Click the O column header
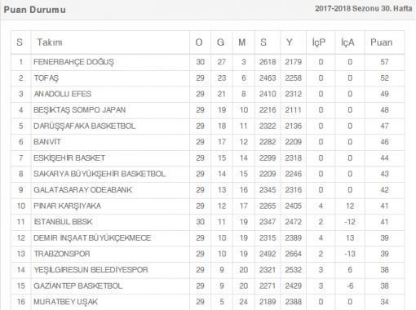This screenshot has width=416, height=310. pyautogui.click(x=199, y=42)
